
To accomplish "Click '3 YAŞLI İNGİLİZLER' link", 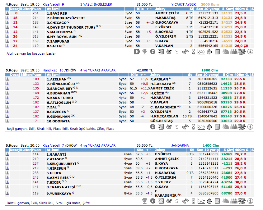I will [x=96, y=5].
